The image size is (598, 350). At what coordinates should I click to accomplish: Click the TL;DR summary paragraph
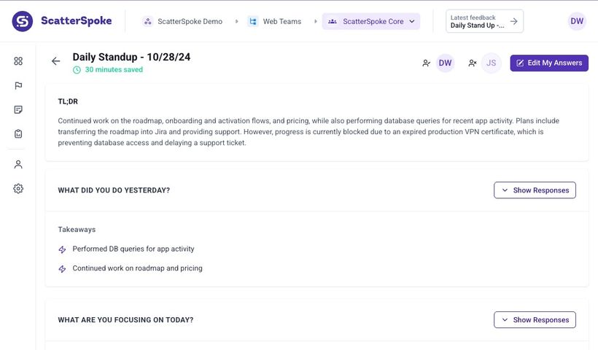tap(308, 131)
